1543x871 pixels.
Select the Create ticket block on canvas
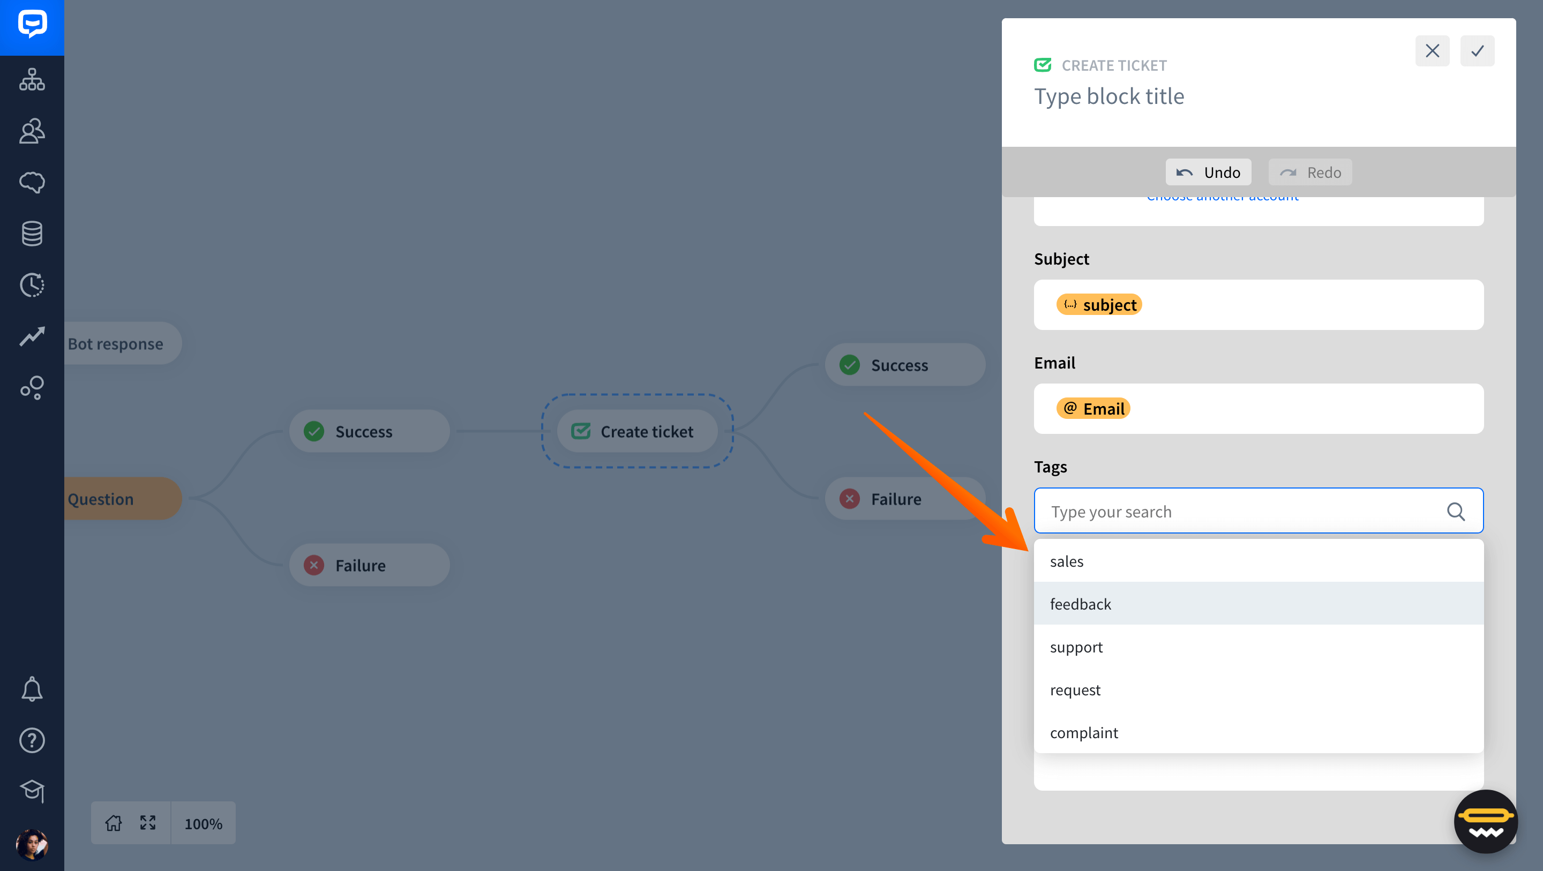coord(636,431)
